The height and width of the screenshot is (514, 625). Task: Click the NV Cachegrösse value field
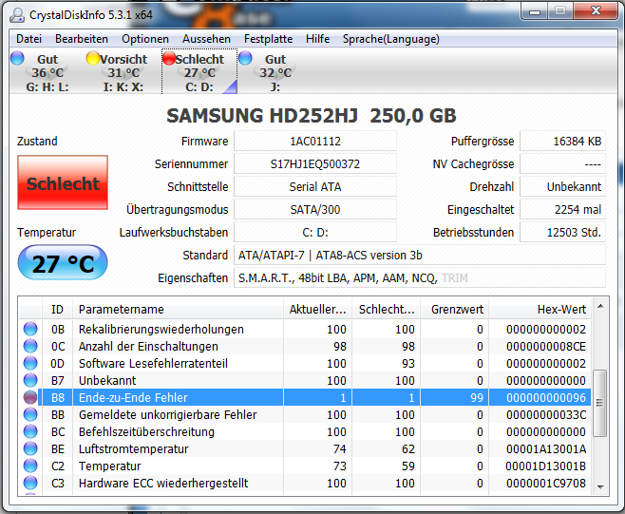pos(563,163)
